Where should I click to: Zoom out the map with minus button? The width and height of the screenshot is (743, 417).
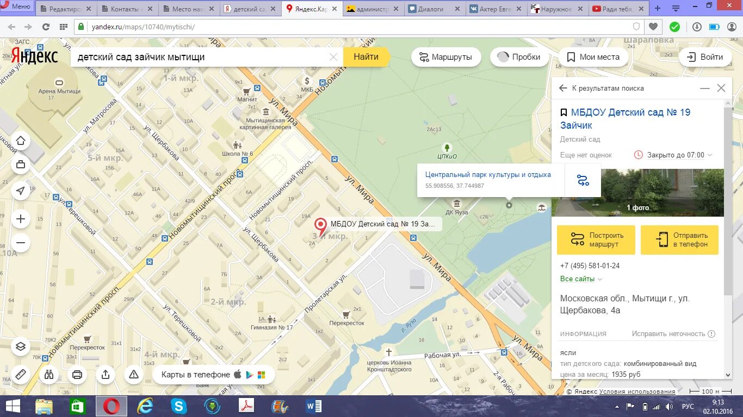click(21, 242)
